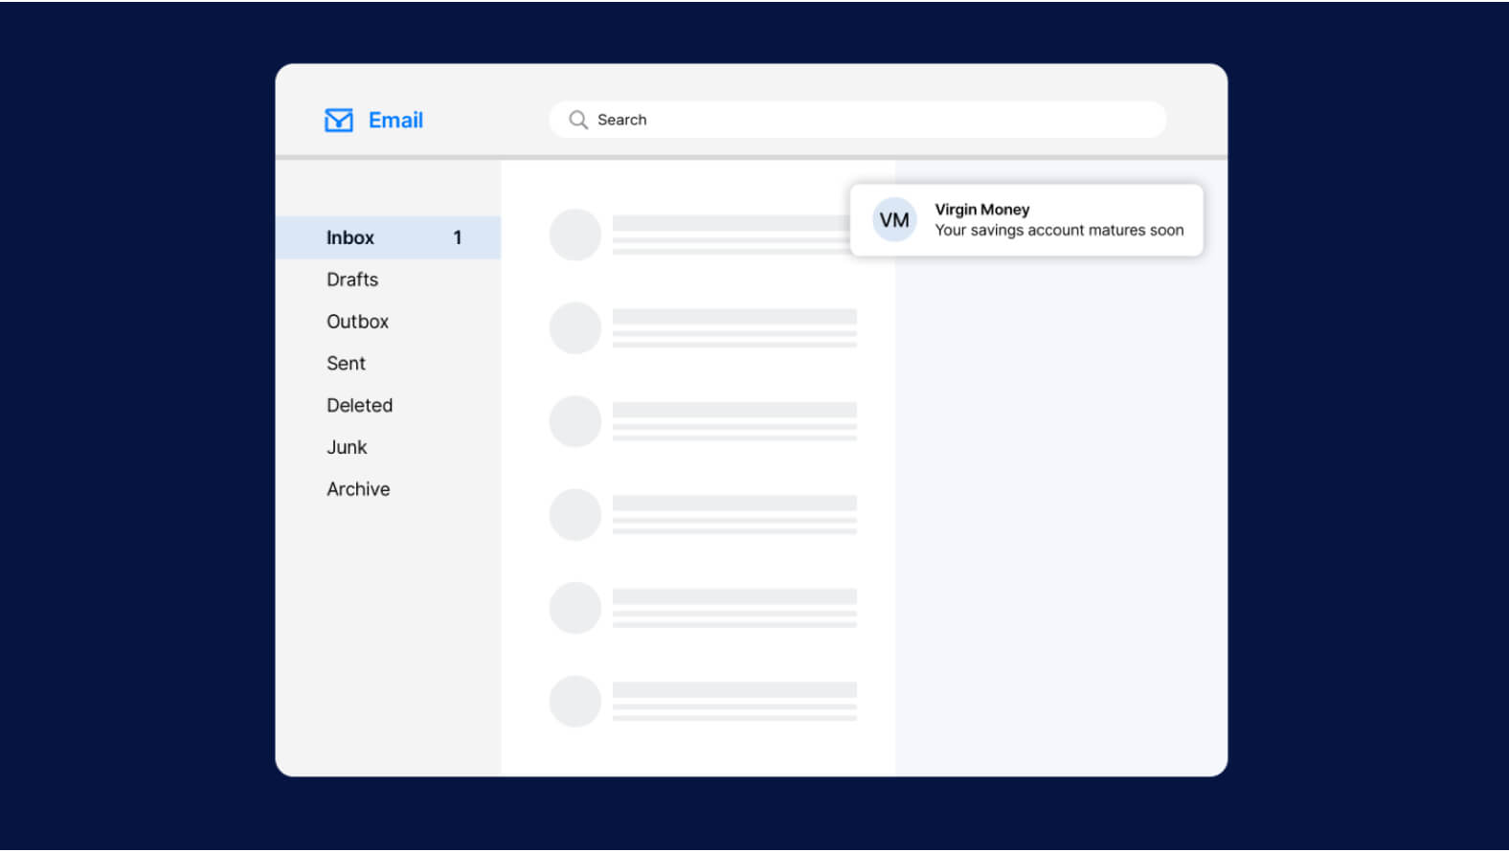View the Sent folder
The height and width of the screenshot is (852, 1509).
point(346,364)
